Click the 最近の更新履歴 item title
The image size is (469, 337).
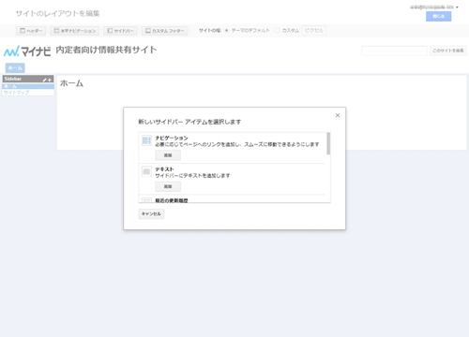point(172,200)
